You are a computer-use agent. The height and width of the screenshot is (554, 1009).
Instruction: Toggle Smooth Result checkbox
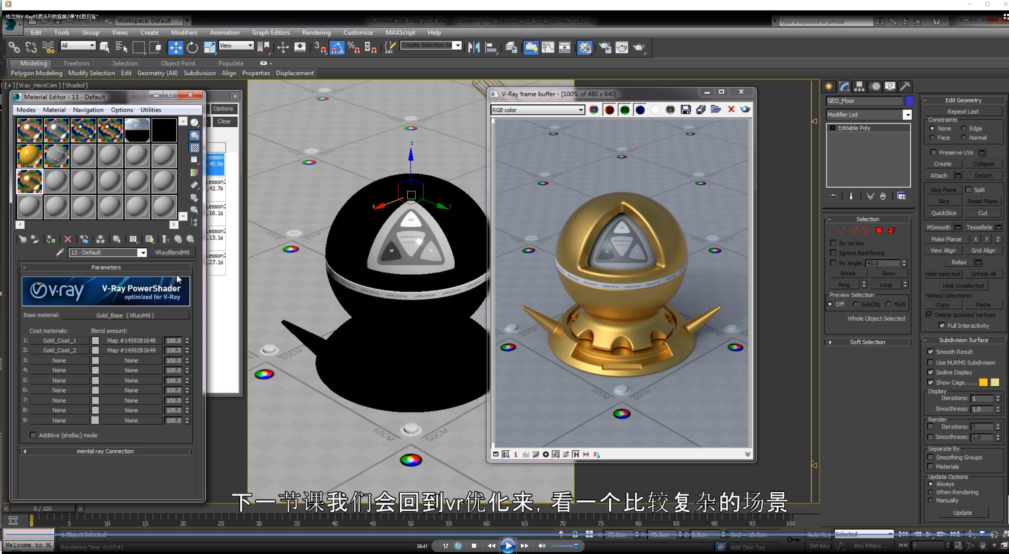click(930, 351)
